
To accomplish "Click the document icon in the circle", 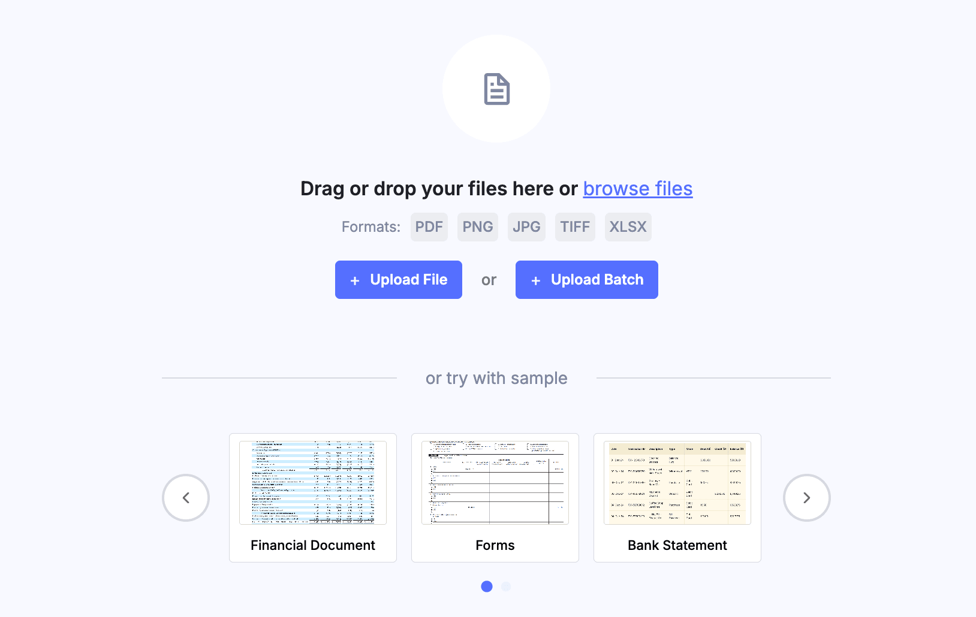I will pos(496,89).
